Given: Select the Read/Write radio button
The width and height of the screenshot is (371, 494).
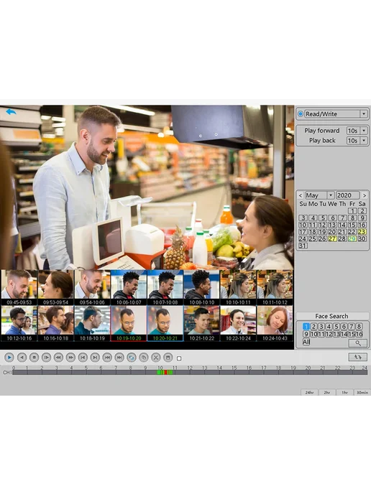Looking at the screenshot, I should pos(301,113).
